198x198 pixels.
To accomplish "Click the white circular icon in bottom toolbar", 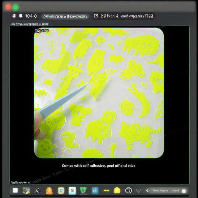I will point(128,191).
